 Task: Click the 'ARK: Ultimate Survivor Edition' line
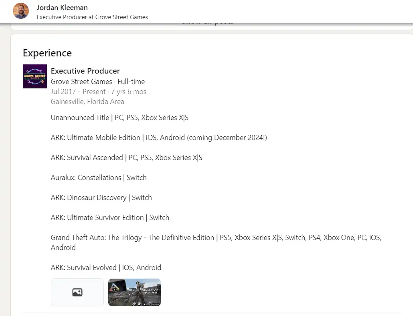coord(97,218)
